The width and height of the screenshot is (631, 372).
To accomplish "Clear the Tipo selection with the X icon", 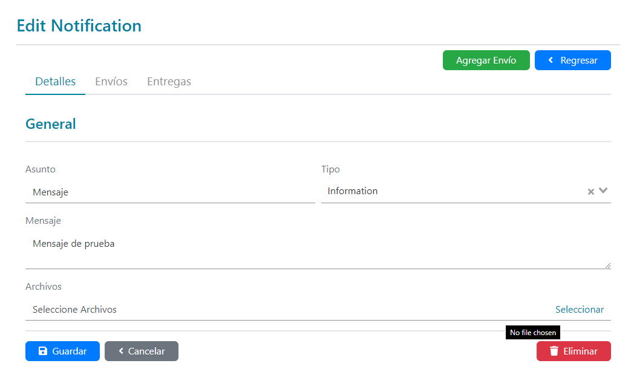I will (591, 192).
